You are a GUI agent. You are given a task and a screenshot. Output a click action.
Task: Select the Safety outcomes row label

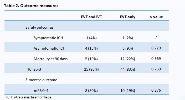click(39, 27)
